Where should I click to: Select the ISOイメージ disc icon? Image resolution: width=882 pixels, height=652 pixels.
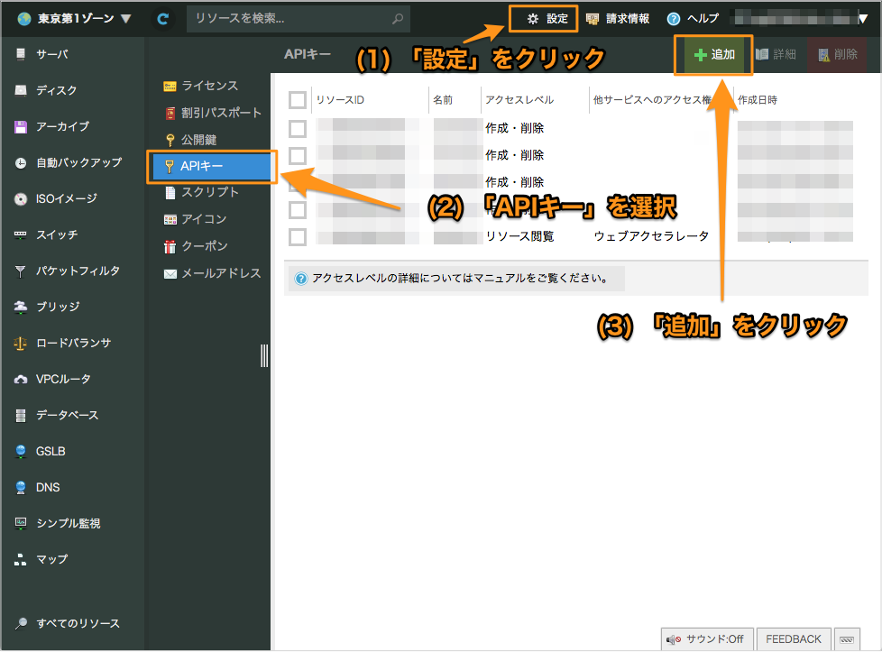(21, 198)
